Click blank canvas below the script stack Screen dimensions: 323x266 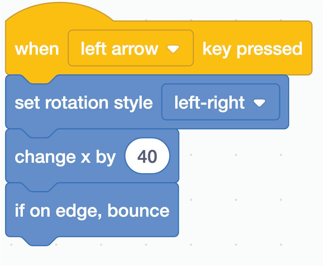pyautogui.click(x=151, y=256)
